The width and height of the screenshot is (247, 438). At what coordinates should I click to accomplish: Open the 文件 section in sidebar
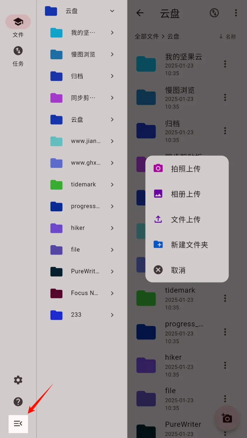click(x=18, y=26)
